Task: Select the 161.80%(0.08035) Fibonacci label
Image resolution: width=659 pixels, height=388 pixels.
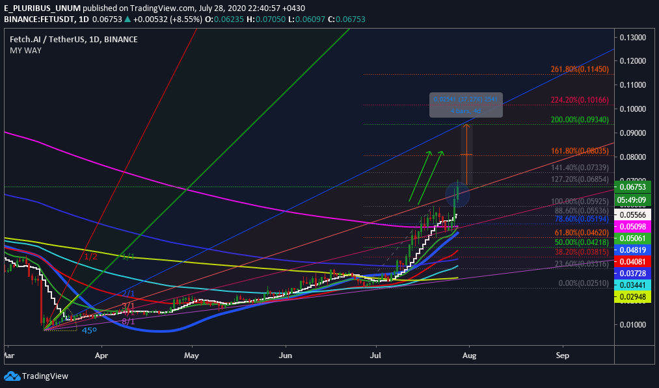Action: pos(580,151)
